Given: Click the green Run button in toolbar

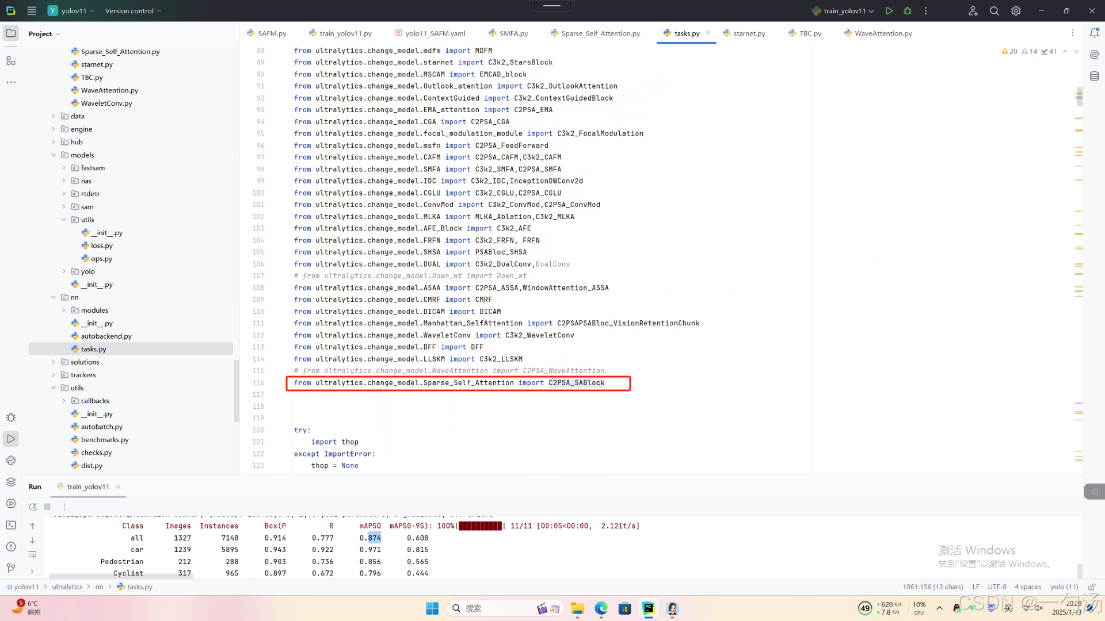Looking at the screenshot, I should (889, 11).
